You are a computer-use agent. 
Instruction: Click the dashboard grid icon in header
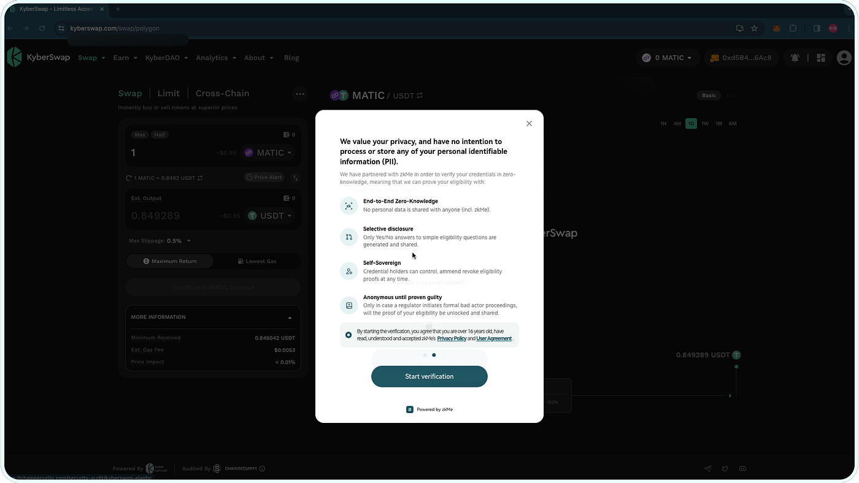821,58
